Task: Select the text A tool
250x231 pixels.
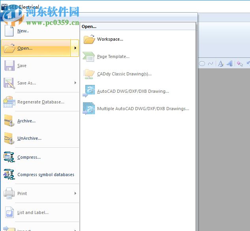Action: 221,64
